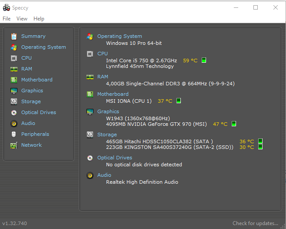The height and width of the screenshot is (229, 286).
Task: Open the File menu
Action: pos(7,19)
